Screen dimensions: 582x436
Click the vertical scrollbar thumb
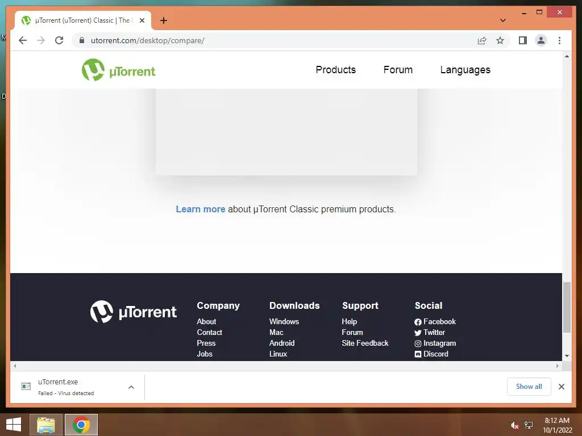(x=567, y=307)
